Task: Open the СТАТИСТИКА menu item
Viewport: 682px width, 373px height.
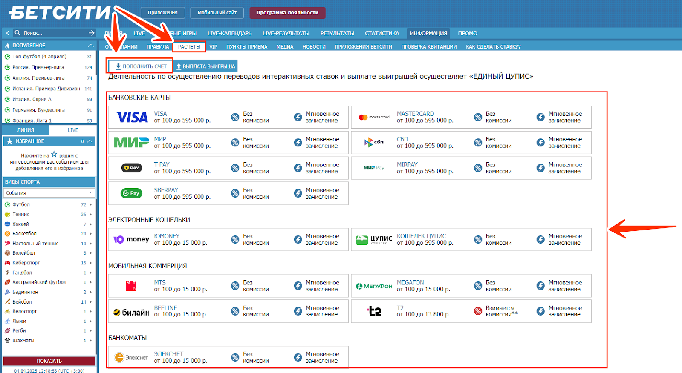Action: [x=382, y=33]
